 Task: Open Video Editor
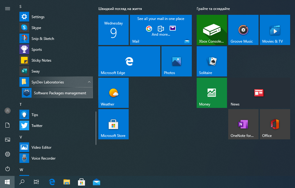(56, 147)
